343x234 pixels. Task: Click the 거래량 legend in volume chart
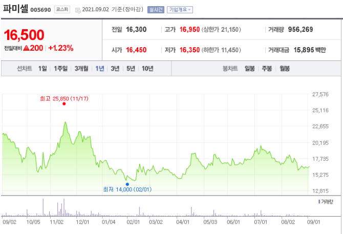click(326, 202)
